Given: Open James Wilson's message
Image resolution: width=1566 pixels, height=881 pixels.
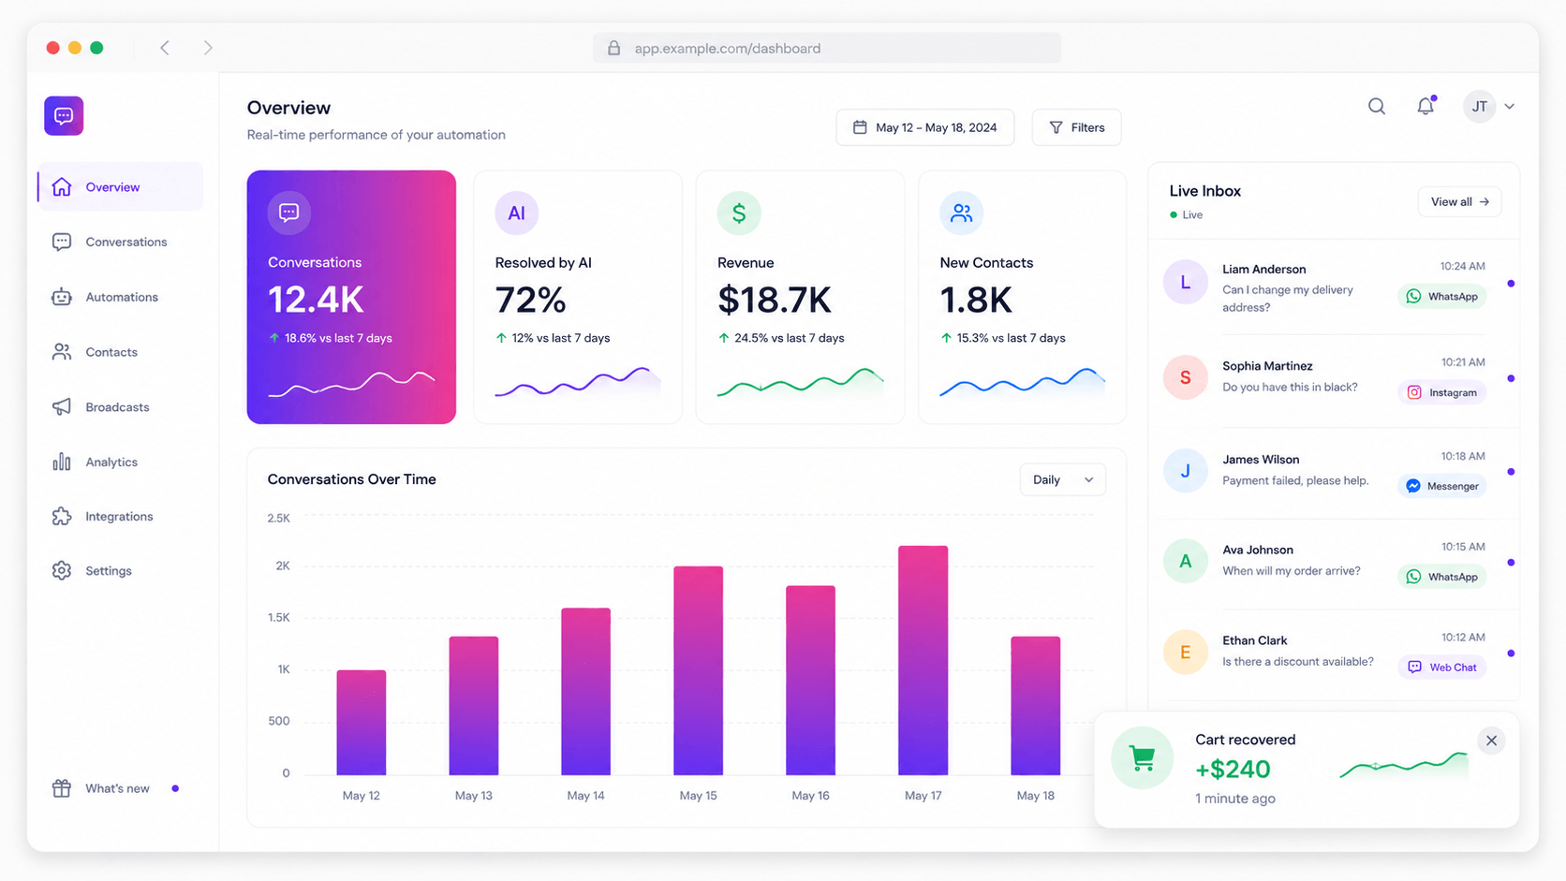Looking at the screenshot, I should tap(1334, 472).
